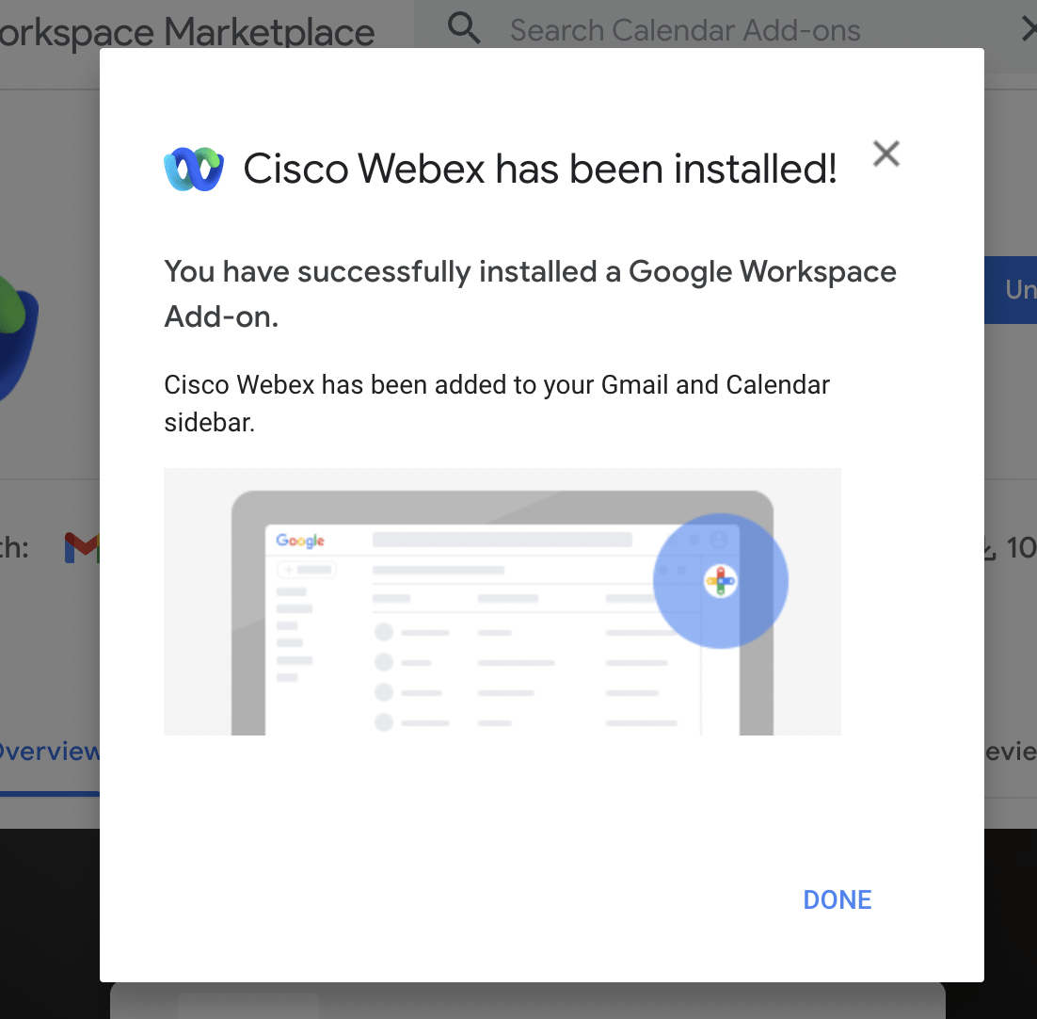The width and height of the screenshot is (1037, 1019).
Task: Click the downloads arrow icon beside the install count
Action: point(987,547)
